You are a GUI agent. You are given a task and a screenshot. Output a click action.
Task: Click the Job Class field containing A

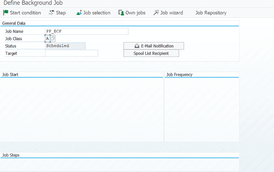[47, 39]
